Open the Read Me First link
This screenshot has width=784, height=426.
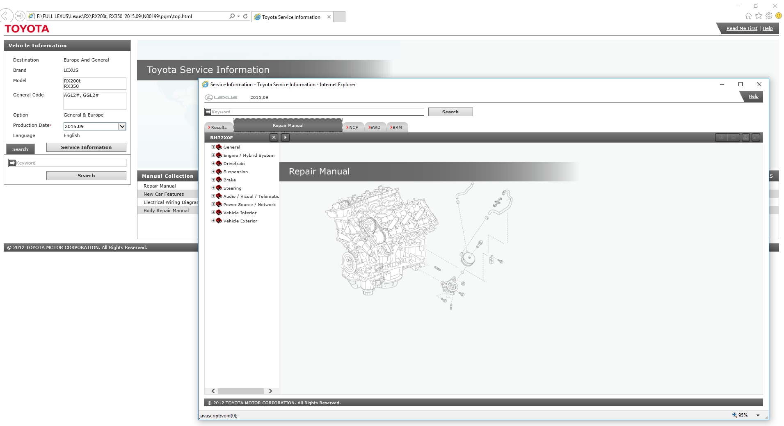click(x=742, y=28)
